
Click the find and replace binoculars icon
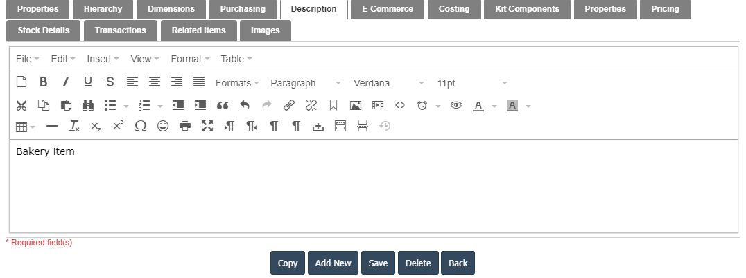point(88,106)
